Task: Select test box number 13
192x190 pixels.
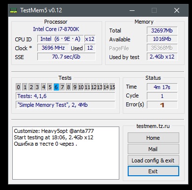Action: (x=100, y=87)
